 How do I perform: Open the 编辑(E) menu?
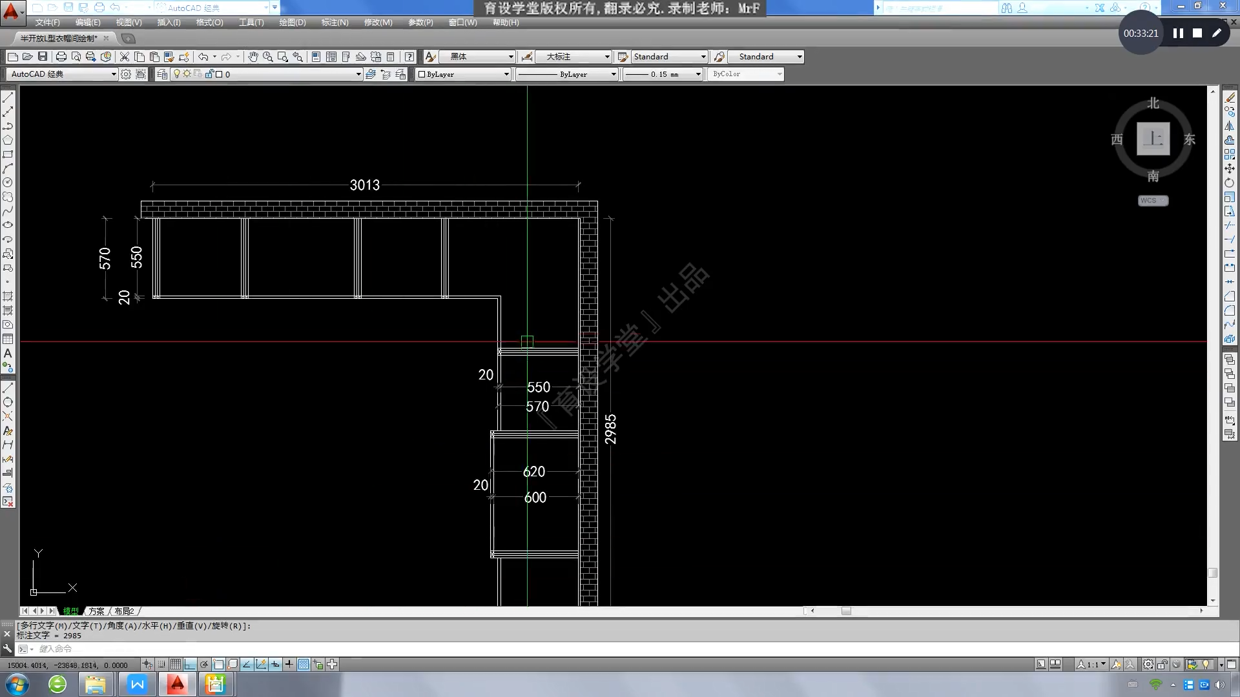tap(88, 22)
